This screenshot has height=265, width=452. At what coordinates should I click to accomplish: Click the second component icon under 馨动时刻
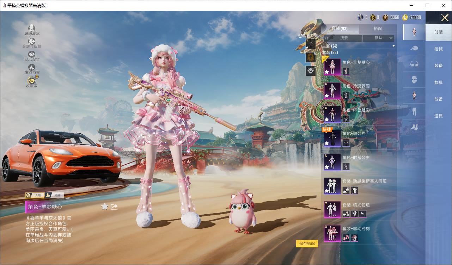point(354,238)
